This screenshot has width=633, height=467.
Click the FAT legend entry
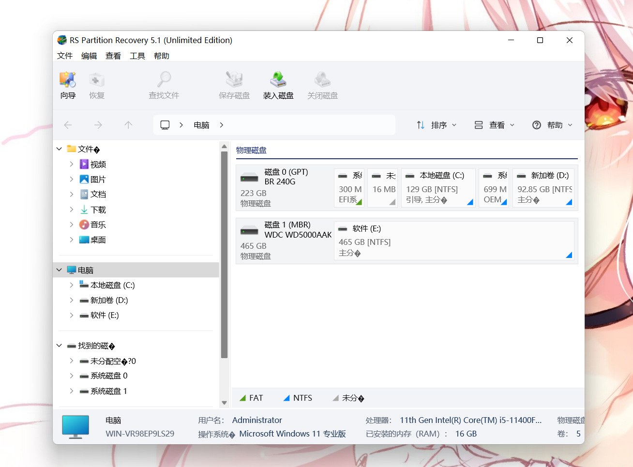pos(251,398)
